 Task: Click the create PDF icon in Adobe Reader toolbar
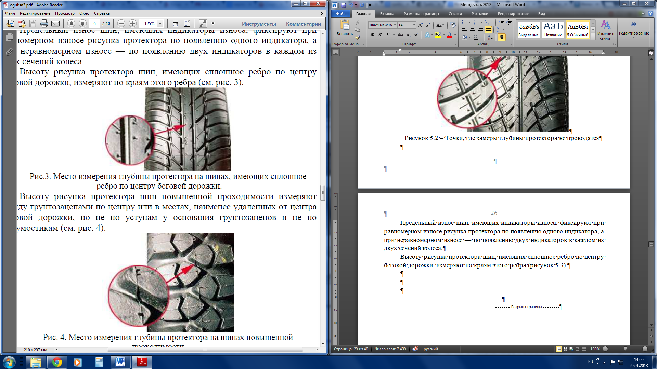[21, 23]
